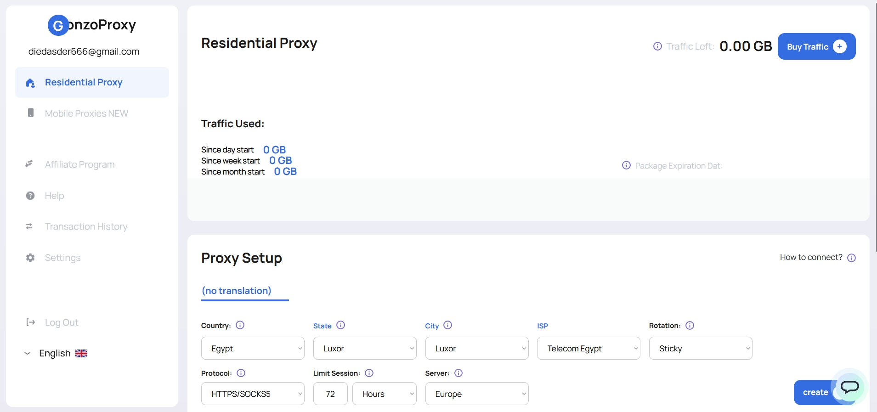Viewport: 877px width, 412px height.
Task: Change the English language selector
Action: pyautogui.click(x=56, y=353)
